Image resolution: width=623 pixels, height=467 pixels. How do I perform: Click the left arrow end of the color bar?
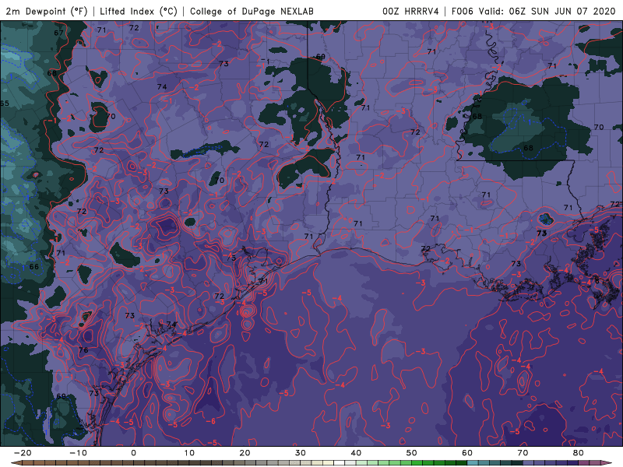(x=16, y=463)
